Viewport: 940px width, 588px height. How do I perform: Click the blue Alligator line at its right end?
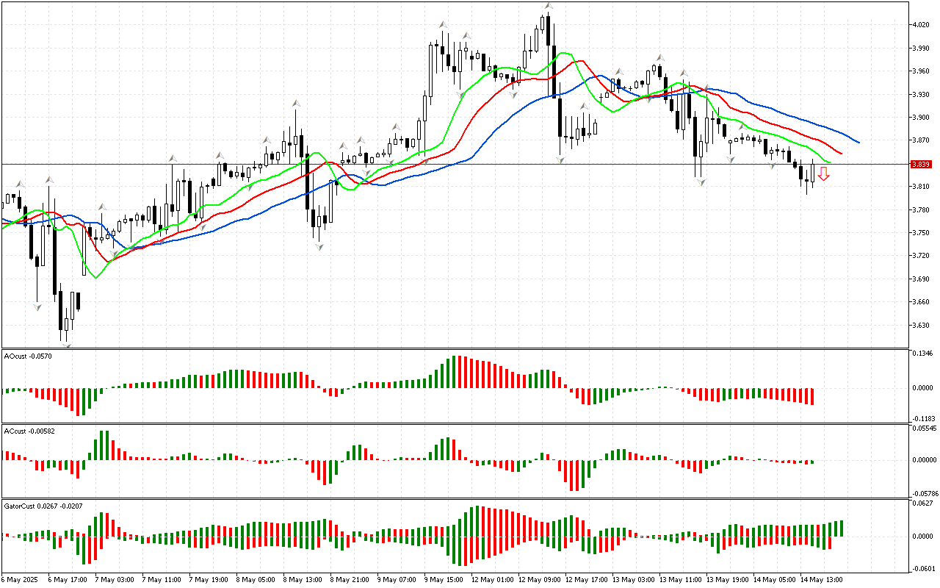click(x=858, y=142)
